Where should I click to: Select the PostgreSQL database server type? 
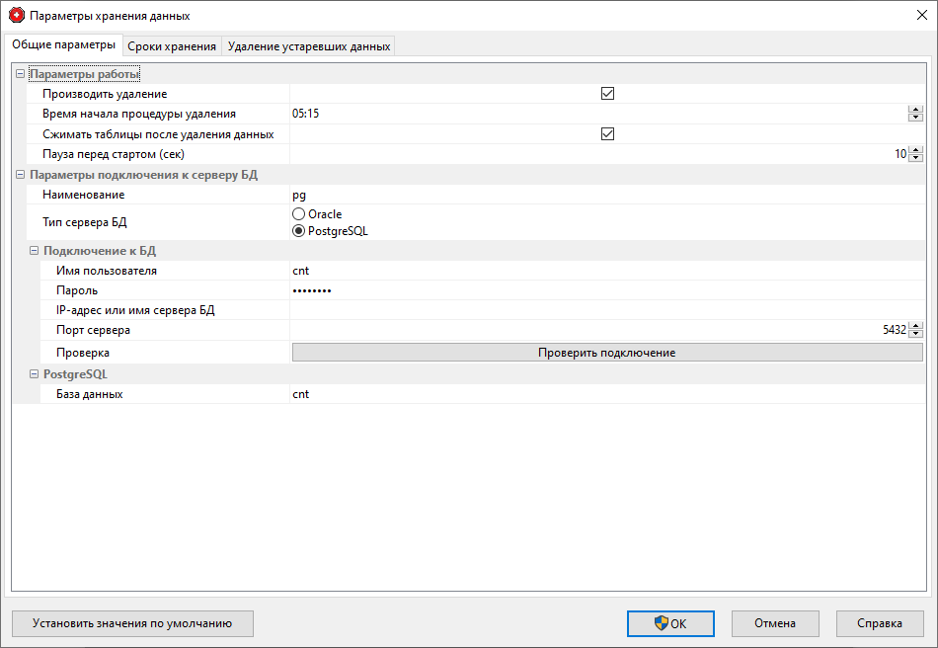(297, 230)
